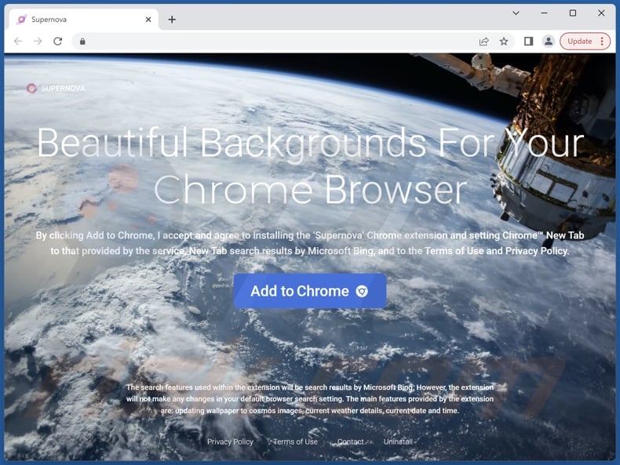Image resolution: width=620 pixels, height=465 pixels.
Task: Select the Supernova tab
Action: (x=83, y=20)
